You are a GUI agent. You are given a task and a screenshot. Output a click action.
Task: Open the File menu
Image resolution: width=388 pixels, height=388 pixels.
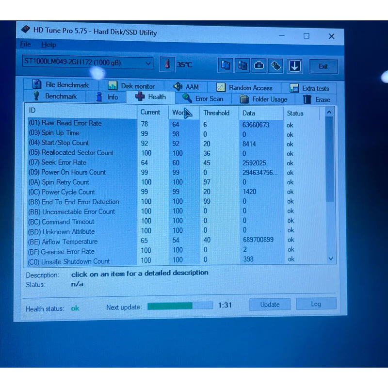coord(26,45)
